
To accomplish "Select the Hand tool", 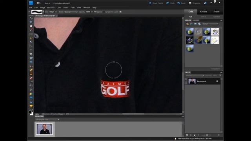I will pos(31,26).
